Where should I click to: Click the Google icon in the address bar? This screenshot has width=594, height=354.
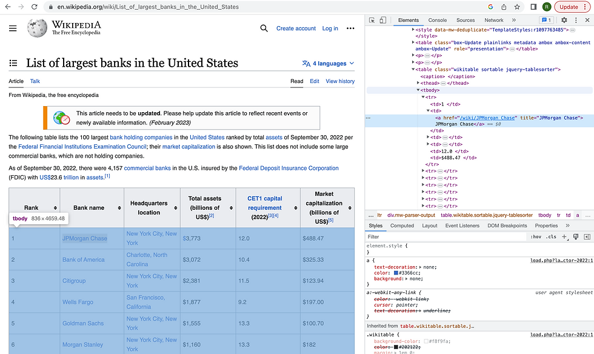(x=490, y=7)
